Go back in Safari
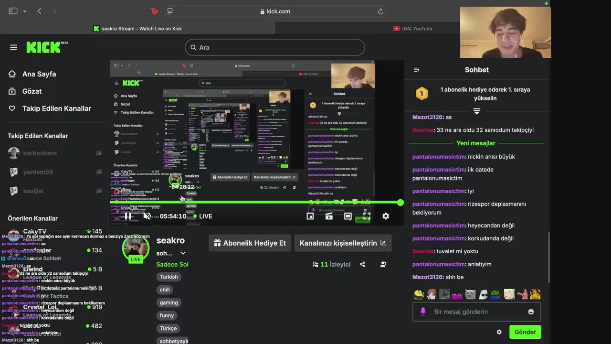The width and height of the screenshot is (611, 344). coord(40,11)
